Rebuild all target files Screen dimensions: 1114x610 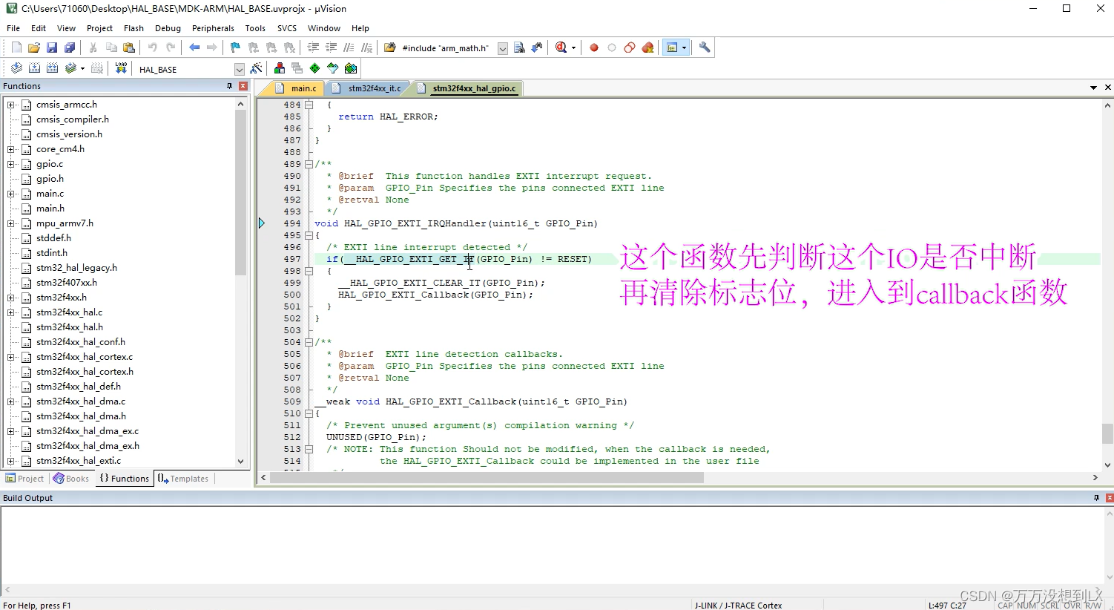(50, 68)
